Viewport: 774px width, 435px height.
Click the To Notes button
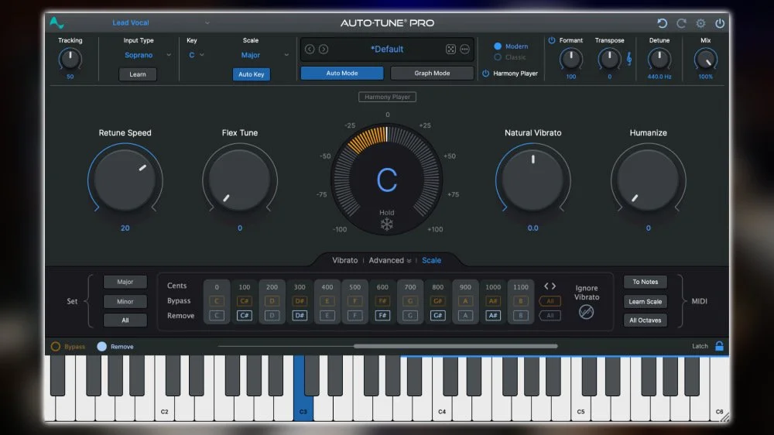(x=646, y=282)
